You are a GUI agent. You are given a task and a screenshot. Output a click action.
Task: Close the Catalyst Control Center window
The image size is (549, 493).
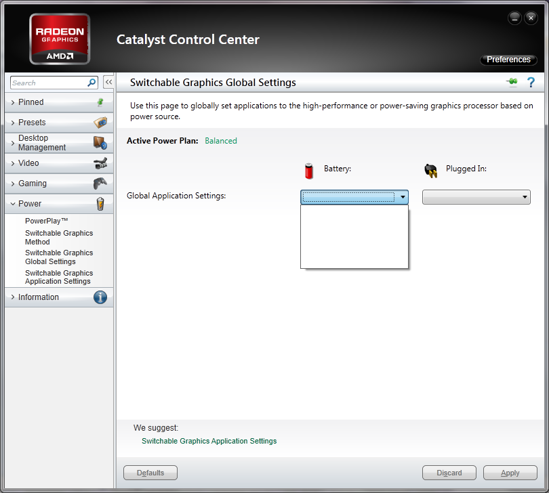click(531, 18)
